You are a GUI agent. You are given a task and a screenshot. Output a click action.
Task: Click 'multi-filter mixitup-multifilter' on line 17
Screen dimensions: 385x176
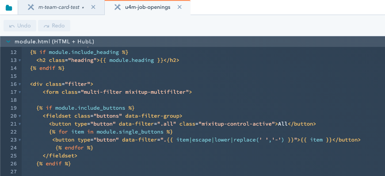[134, 92]
